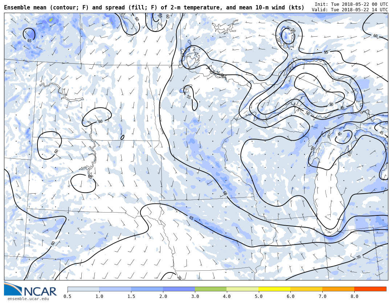Click the 6.0 colorbar tick label

pos(290,296)
